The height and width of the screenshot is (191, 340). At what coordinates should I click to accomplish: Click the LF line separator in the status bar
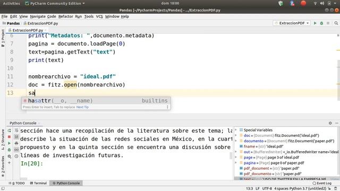tap(258, 189)
